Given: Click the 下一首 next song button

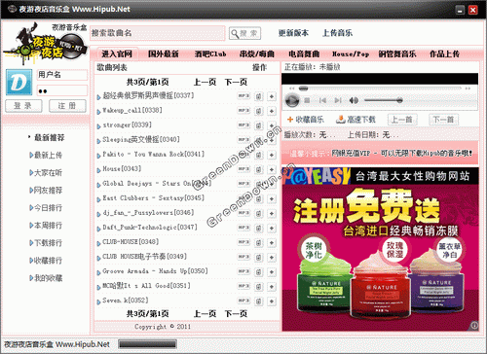Looking at the screenshot, I should point(443,120).
